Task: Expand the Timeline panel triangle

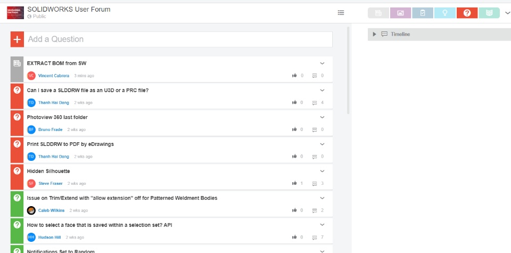Action: point(375,34)
